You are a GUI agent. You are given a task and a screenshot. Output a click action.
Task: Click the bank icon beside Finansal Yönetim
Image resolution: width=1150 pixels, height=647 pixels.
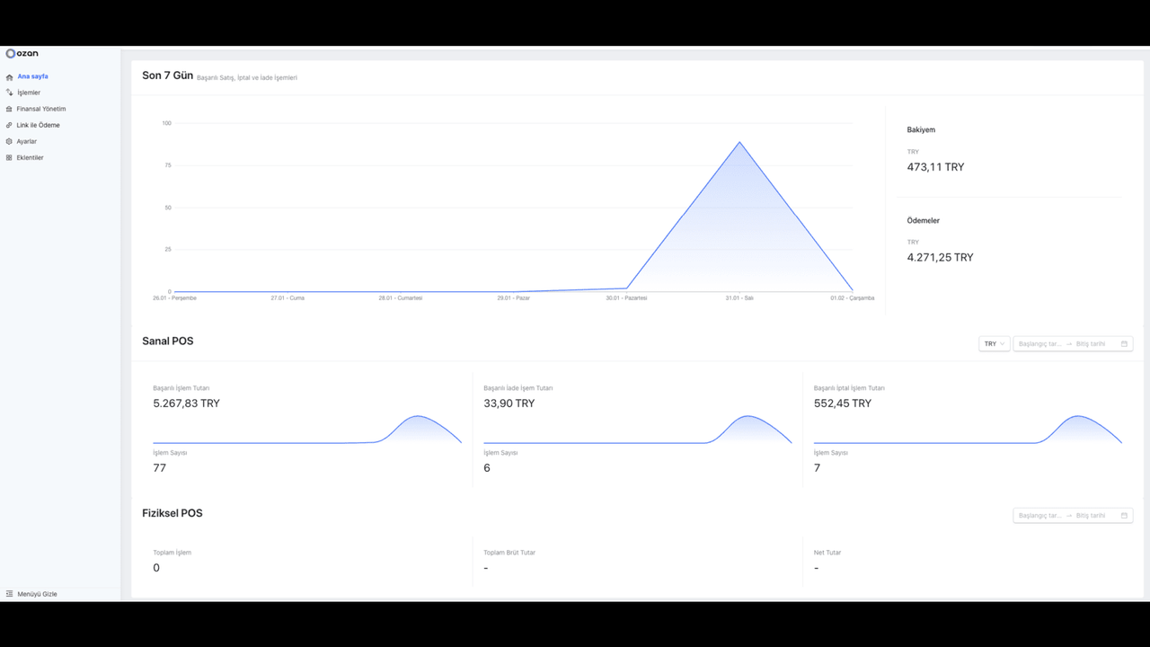[x=9, y=109]
